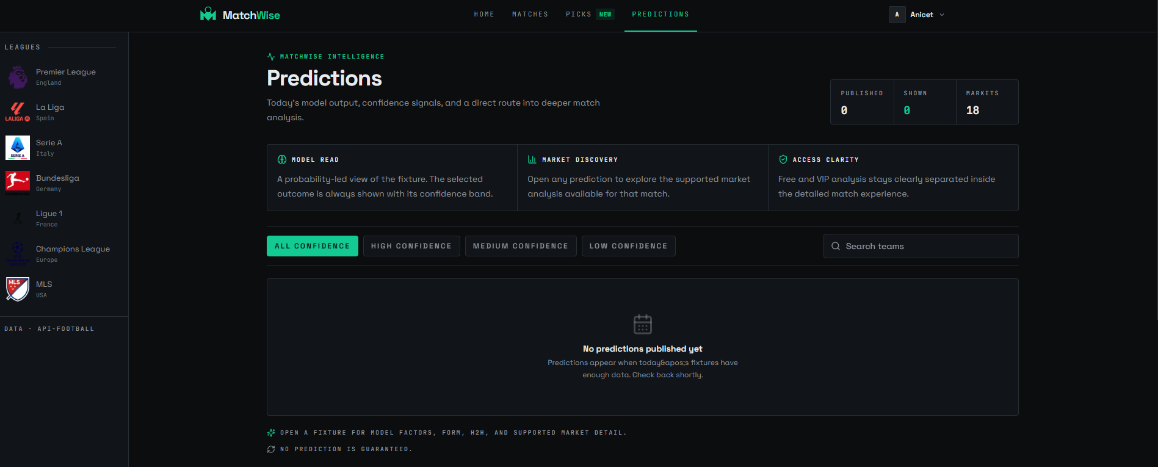
Task: Click the search magnifier icon
Action: pyautogui.click(x=836, y=246)
